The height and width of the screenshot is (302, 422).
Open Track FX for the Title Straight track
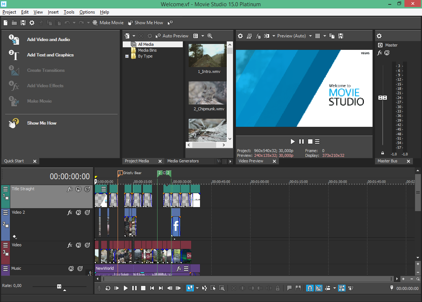pos(70,189)
